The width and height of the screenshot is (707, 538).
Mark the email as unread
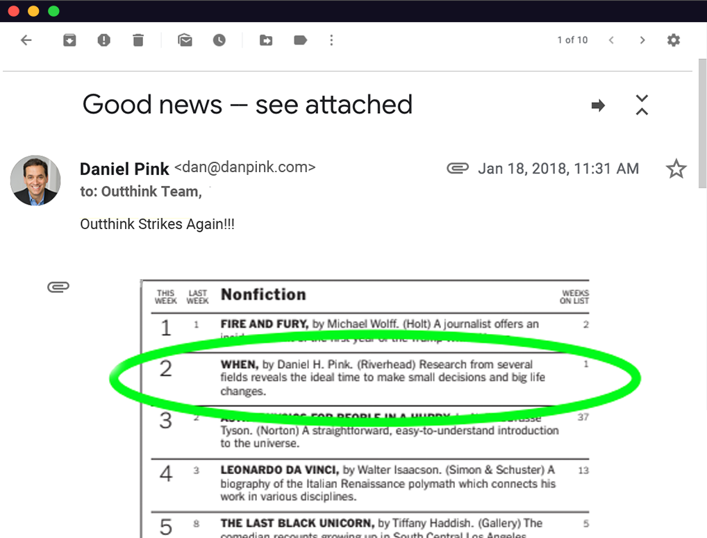click(x=185, y=40)
